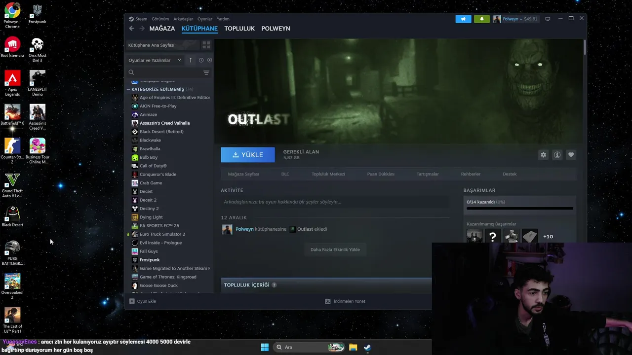Open the Tartışmalar link
Image resolution: width=632 pixels, height=355 pixels.
(428, 174)
